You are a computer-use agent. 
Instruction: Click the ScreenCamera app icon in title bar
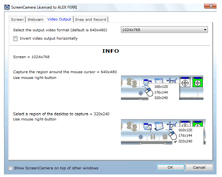tap(7, 7)
